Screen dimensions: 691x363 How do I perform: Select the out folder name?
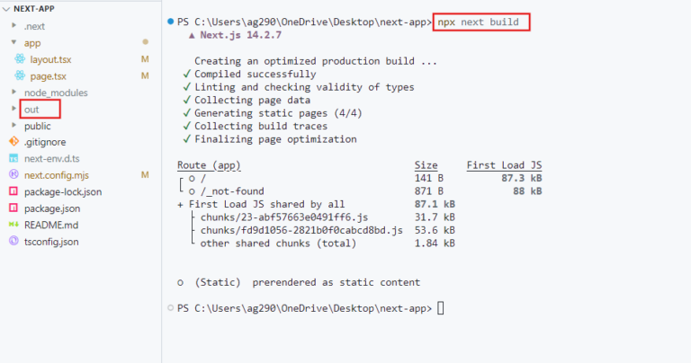31,109
